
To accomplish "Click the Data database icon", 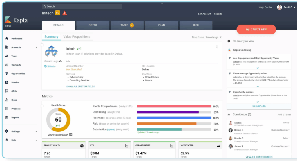I will coord(7,140).
